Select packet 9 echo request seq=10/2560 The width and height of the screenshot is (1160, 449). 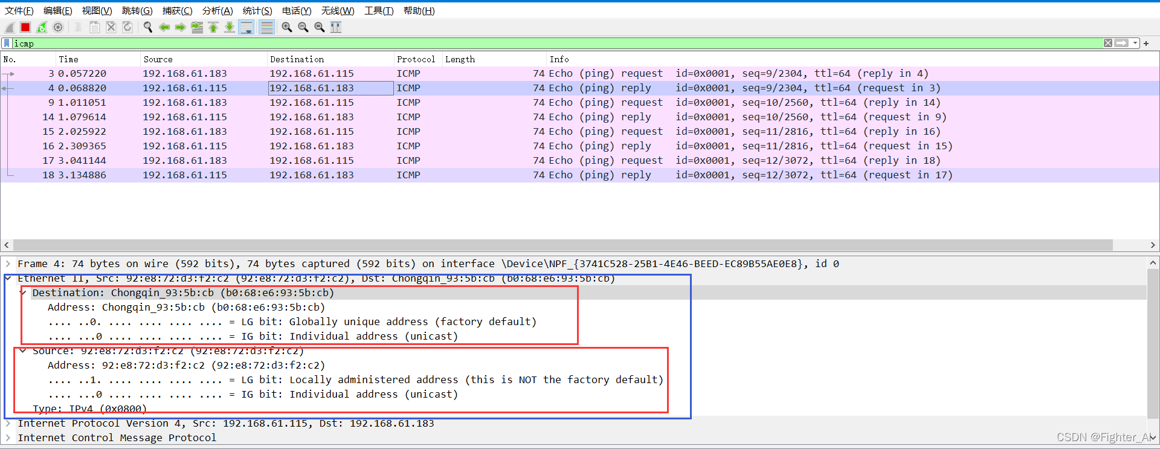579,103
